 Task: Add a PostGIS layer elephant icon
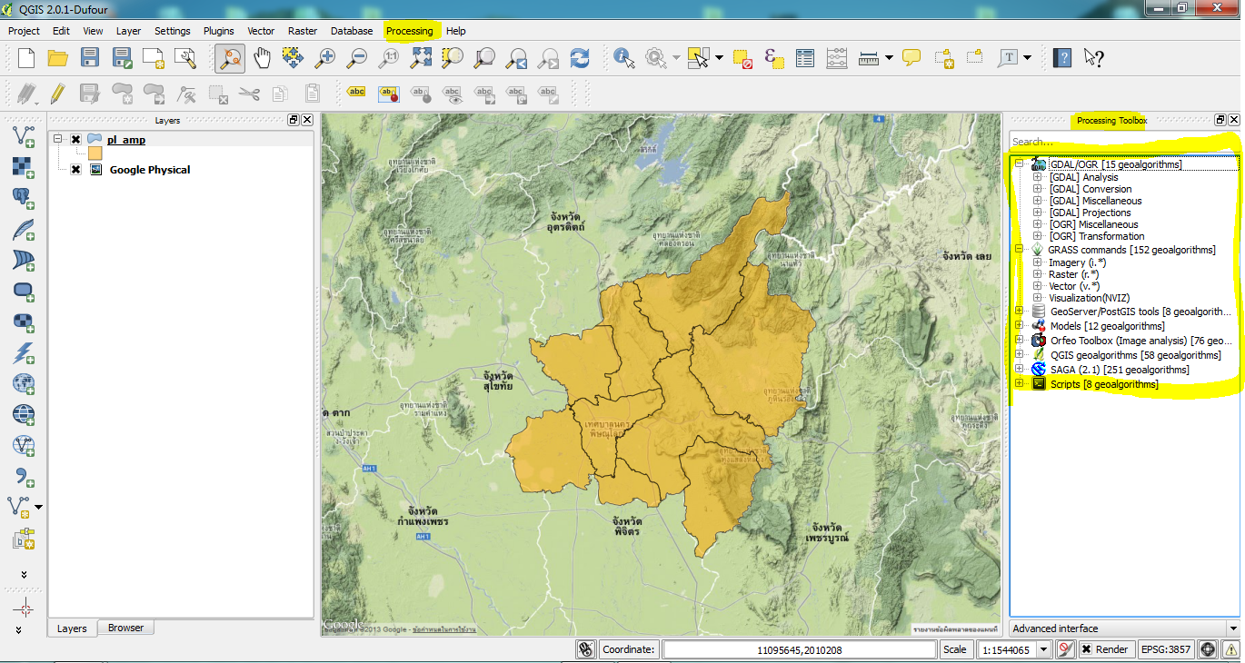(24, 198)
